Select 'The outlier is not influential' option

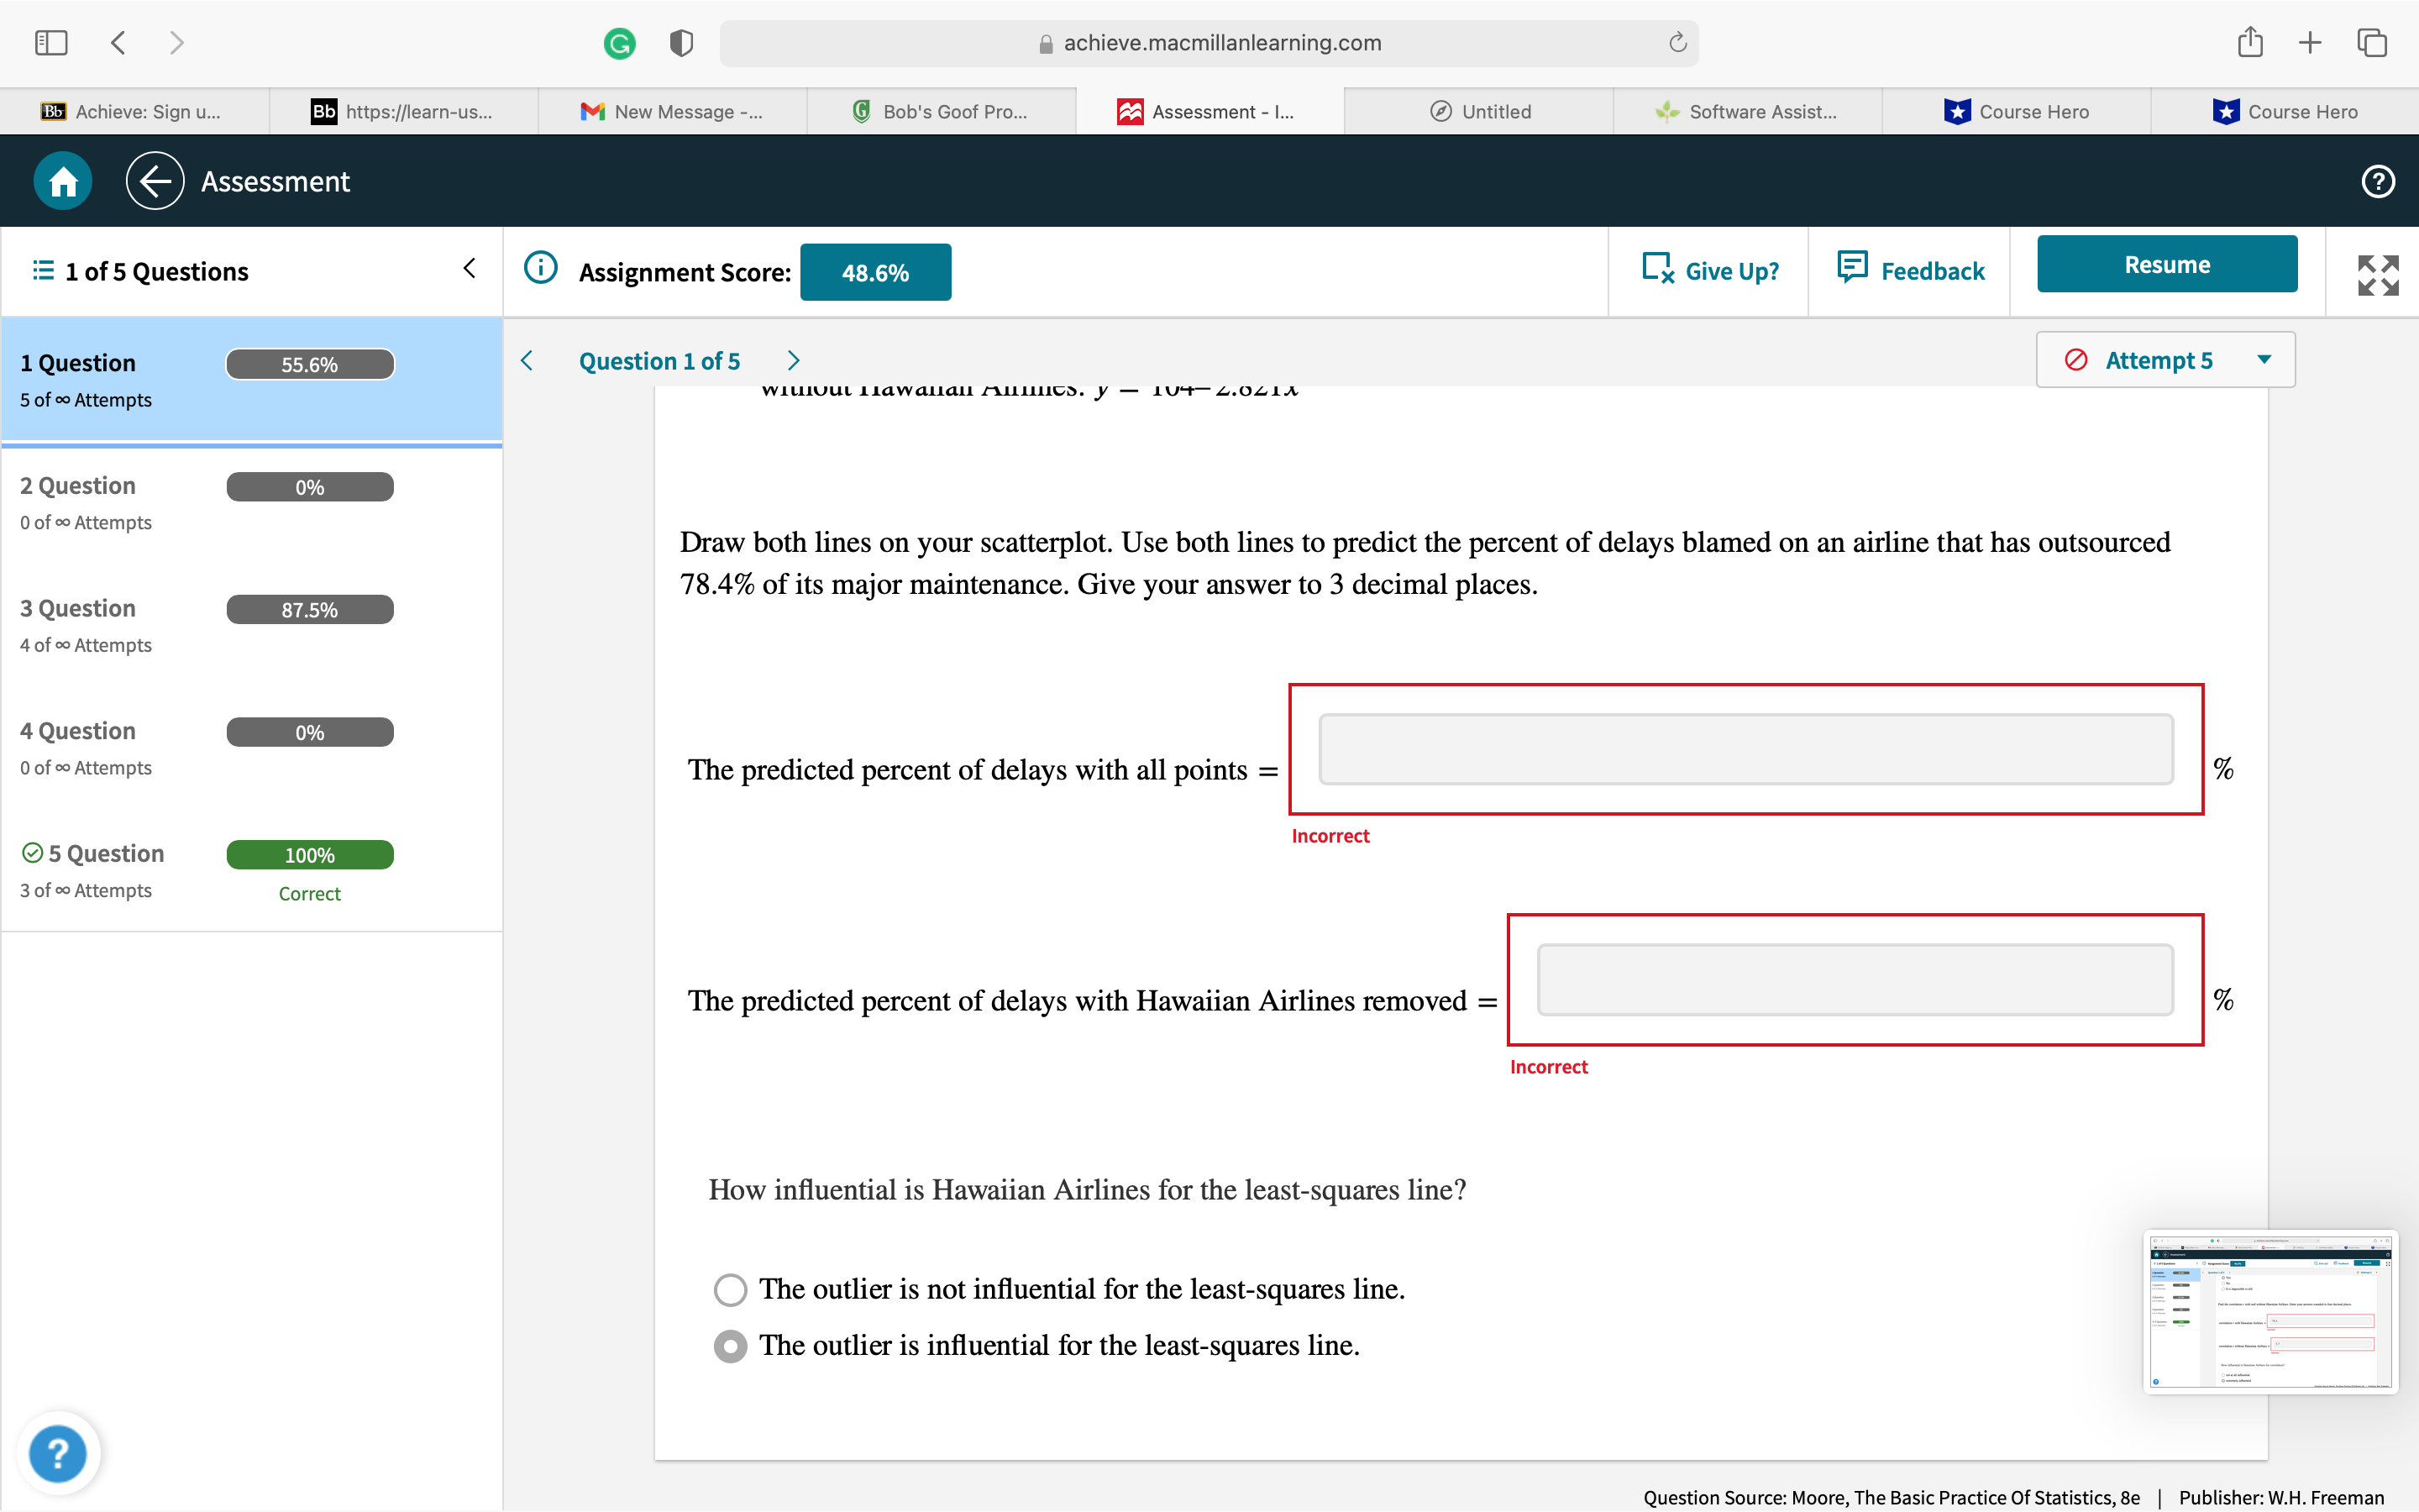click(730, 1290)
